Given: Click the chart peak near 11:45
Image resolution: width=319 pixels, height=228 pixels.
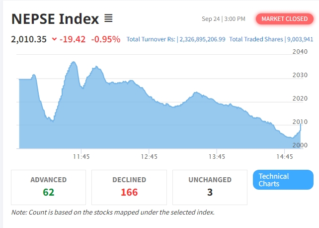Looking at the screenshot, I should point(73,62).
